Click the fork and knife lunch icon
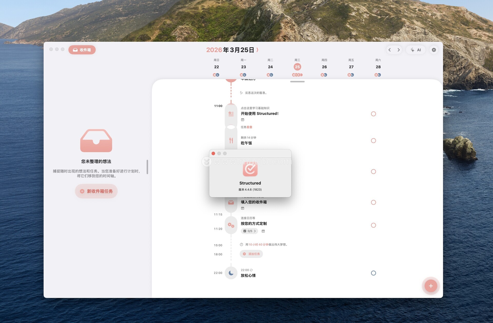493x323 pixels. [x=231, y=140]
